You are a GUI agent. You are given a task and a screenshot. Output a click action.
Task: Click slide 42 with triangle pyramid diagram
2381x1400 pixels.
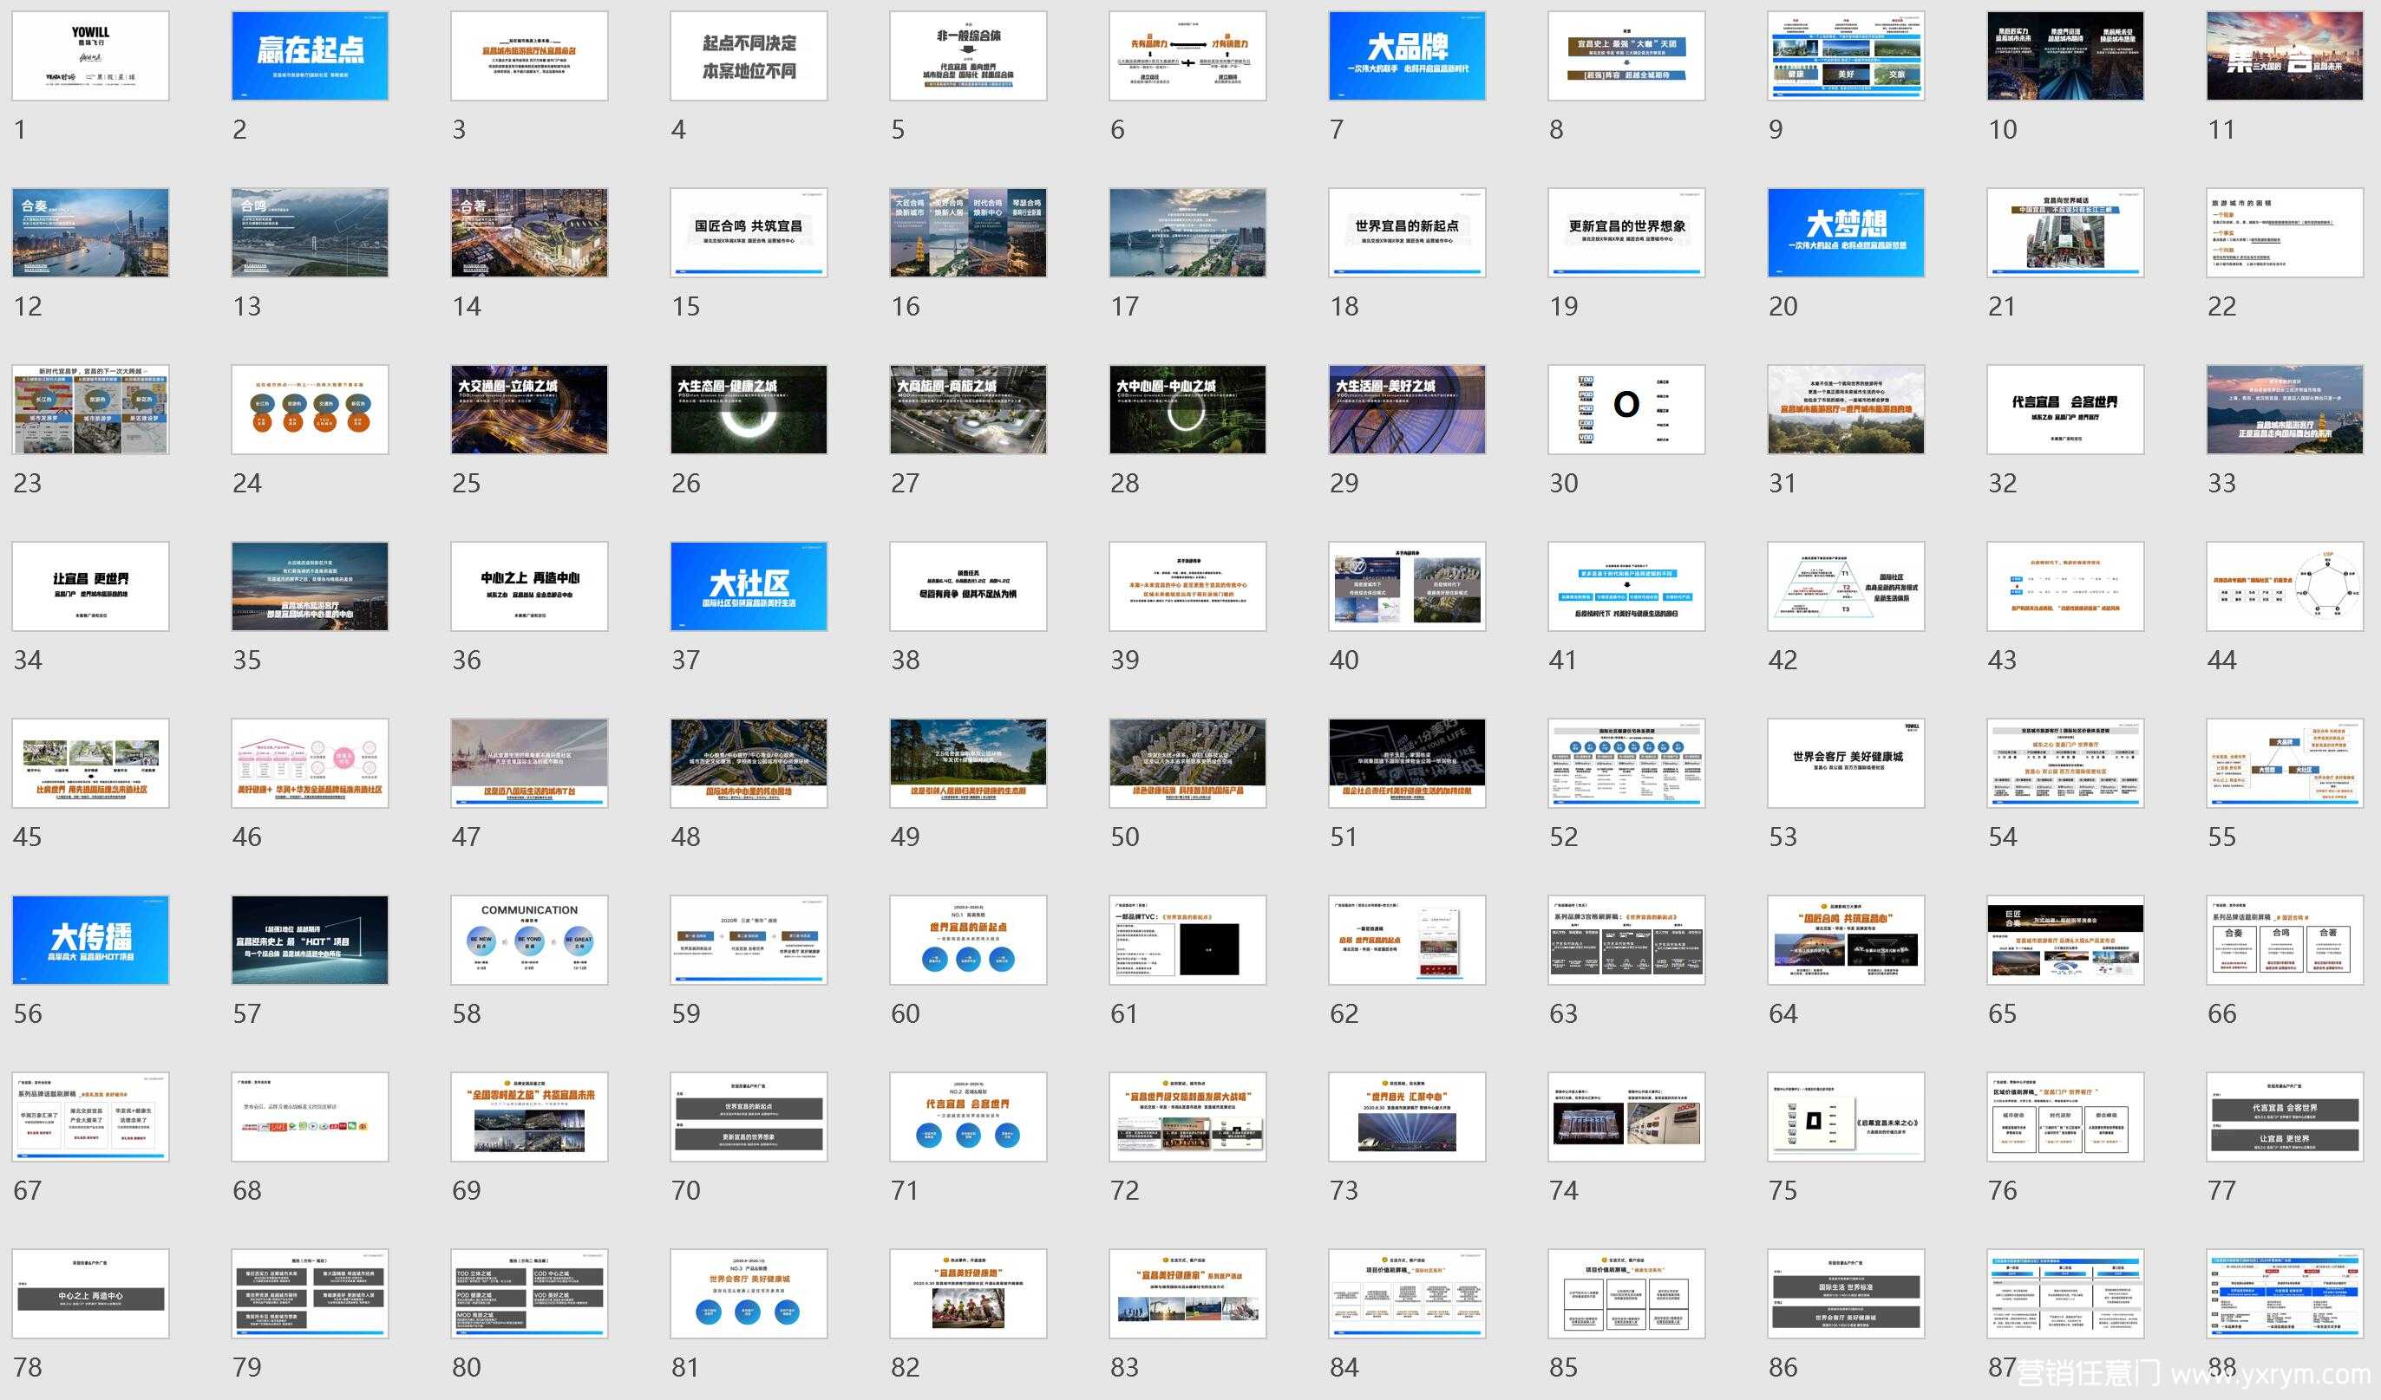1845,586
